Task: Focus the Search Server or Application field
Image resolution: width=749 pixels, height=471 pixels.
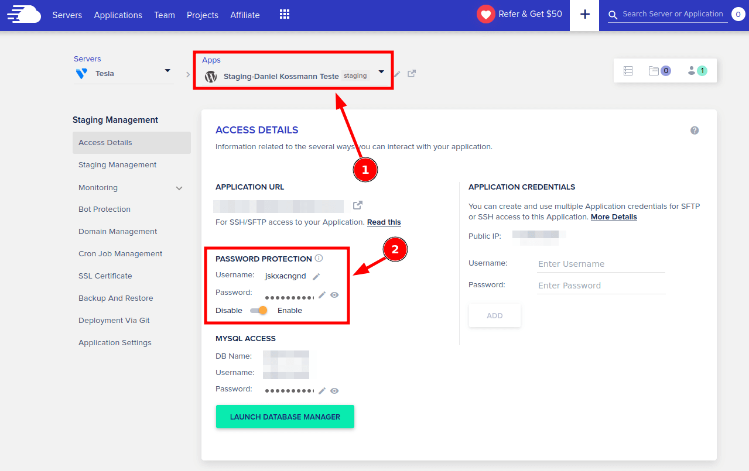Action: point(673,14)
